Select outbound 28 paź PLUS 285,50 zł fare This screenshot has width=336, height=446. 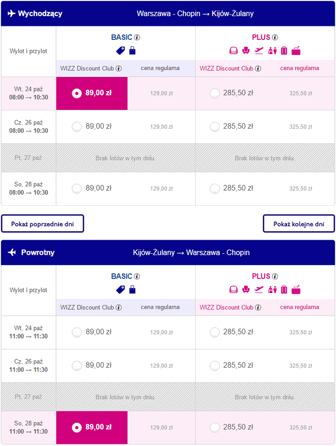(x=215, y=189)
